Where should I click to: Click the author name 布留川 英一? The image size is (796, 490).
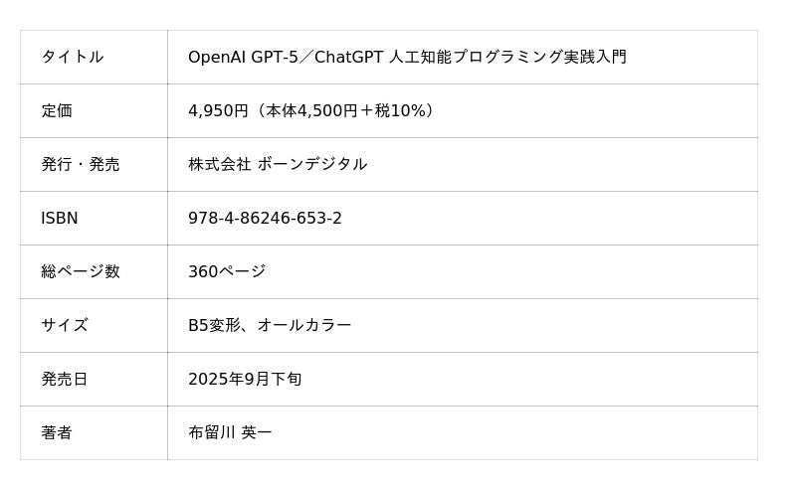click(230, 433)
